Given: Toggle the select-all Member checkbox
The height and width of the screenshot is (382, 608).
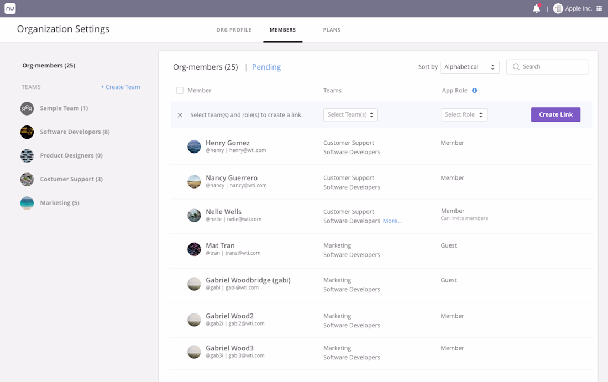Looking at the screenshot, I should pos(180,90).
